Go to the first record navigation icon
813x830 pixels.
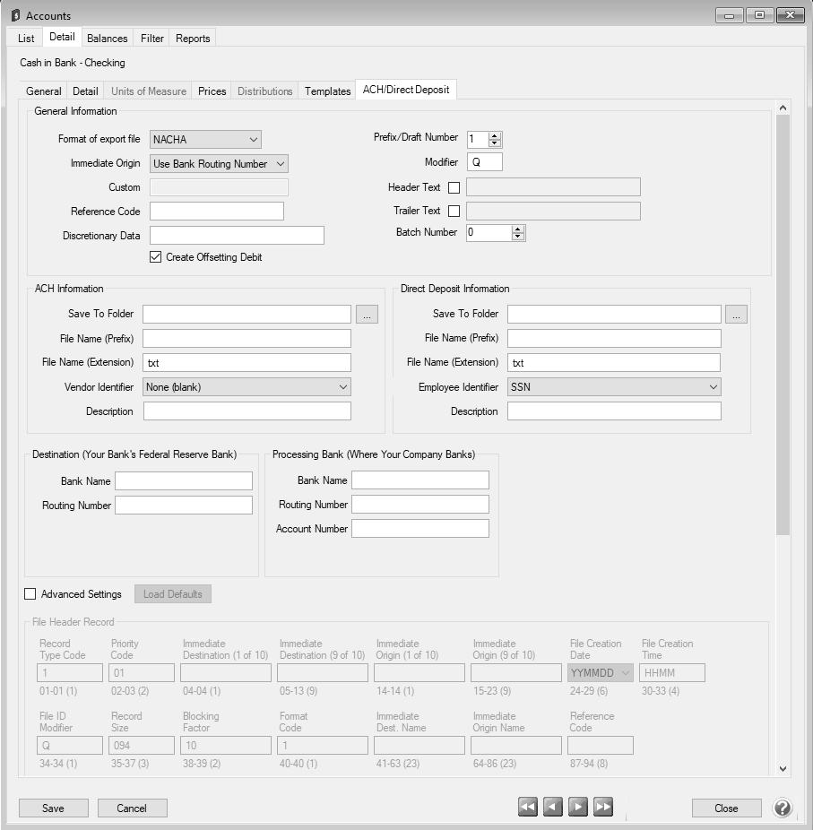[527, 808]
